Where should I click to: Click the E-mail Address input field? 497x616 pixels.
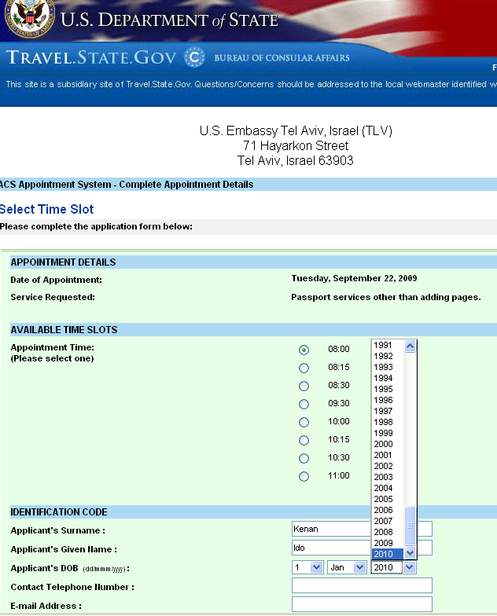pos(362,604)
